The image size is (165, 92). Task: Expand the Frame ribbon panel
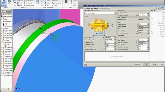(x=23, y=8)
